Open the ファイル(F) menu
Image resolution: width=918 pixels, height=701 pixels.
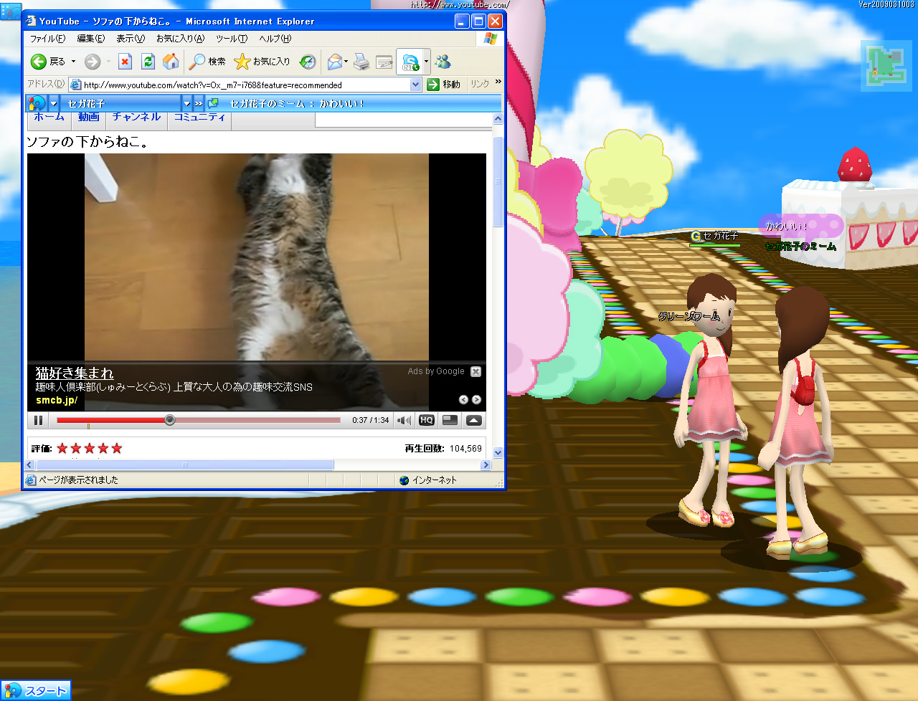(x=47, y=39)
